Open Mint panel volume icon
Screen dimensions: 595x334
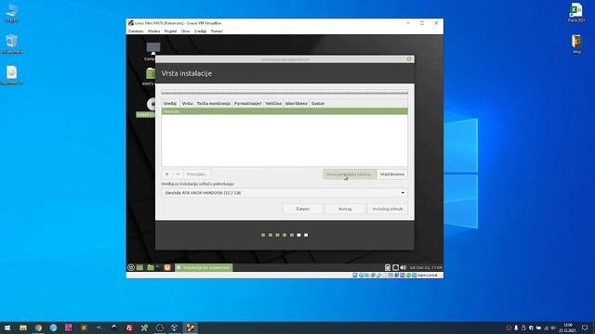point(403,267)
